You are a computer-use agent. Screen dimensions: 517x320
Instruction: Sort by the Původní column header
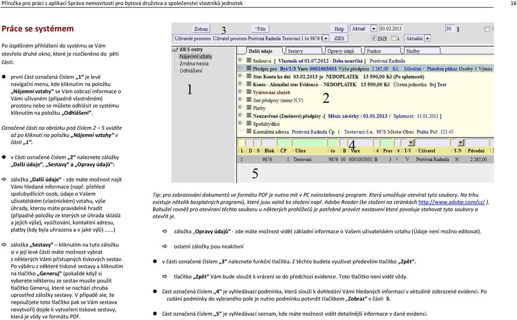pos(476,151)
